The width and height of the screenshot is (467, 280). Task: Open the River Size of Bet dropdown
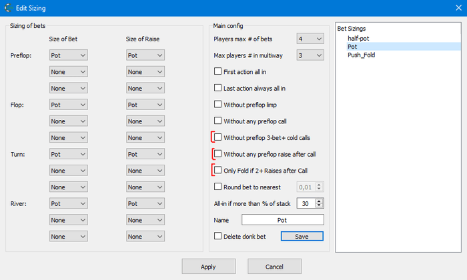[69, 203]
